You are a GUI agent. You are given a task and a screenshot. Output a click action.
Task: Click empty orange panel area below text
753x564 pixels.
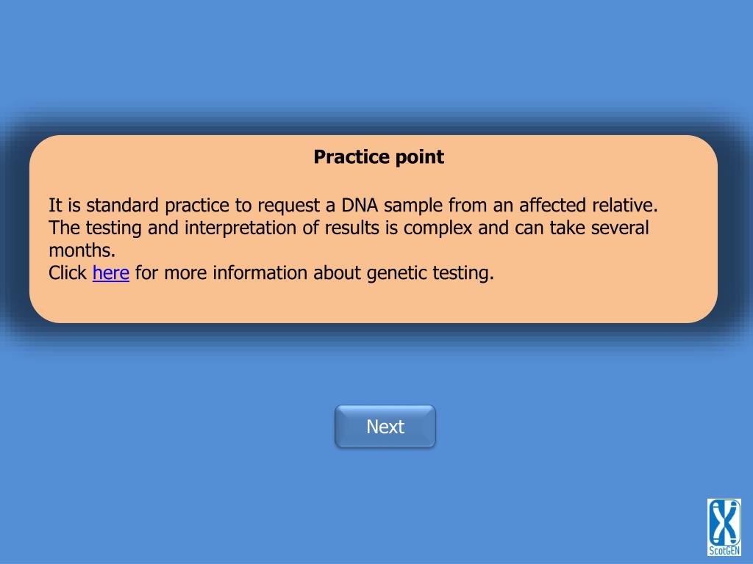[374, 303]
